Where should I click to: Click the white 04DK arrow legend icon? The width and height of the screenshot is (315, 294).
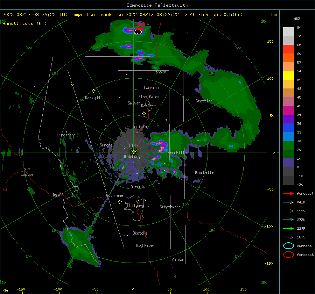tap(288, 202)
